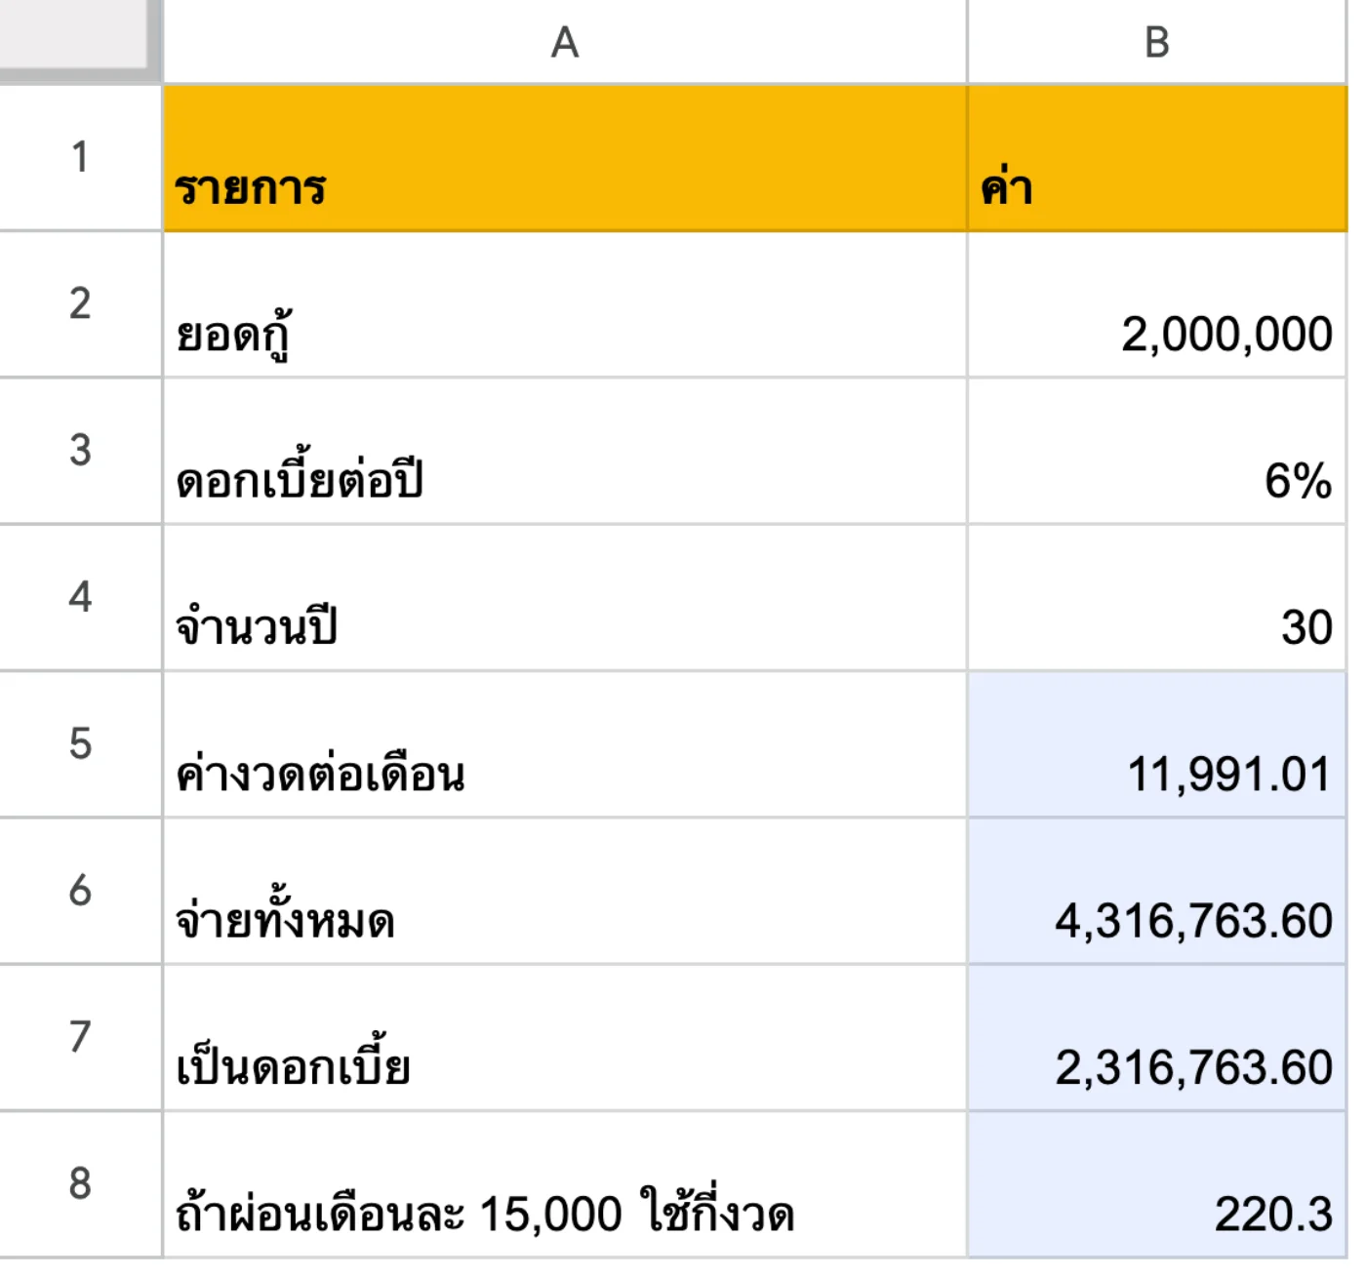Select the cell "เป็นดอกเบี้ย"

pyautogui.click(x=565, y=1037)
